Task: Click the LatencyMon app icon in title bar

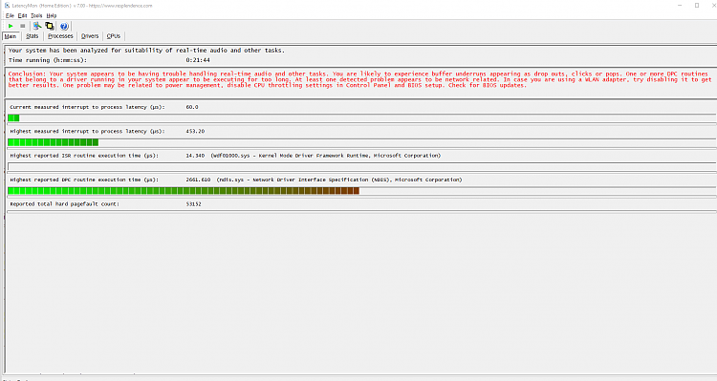Action: (7, 6)
